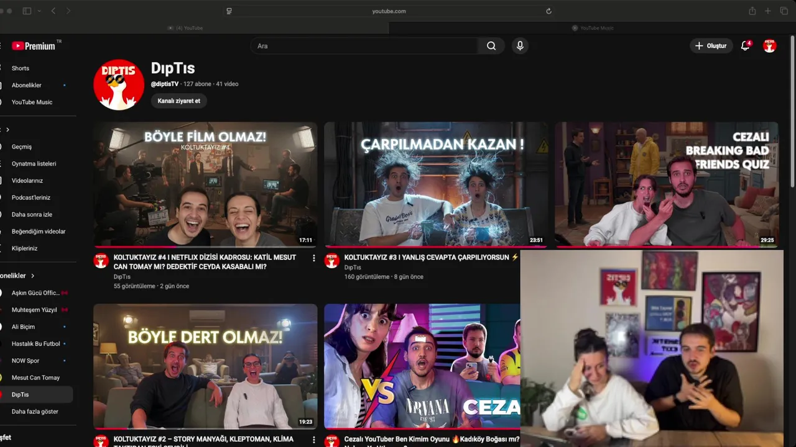The image size is (796, 447).
Task: Open Beğendiğim videolar in the sidebar
Action: click(x=39, y=232)
